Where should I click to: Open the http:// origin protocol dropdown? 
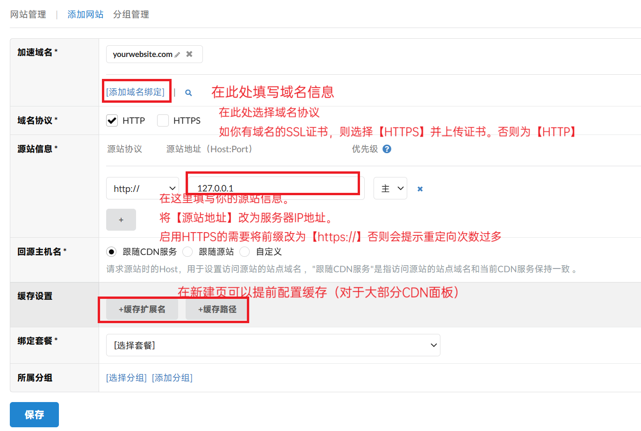[143, 189]
